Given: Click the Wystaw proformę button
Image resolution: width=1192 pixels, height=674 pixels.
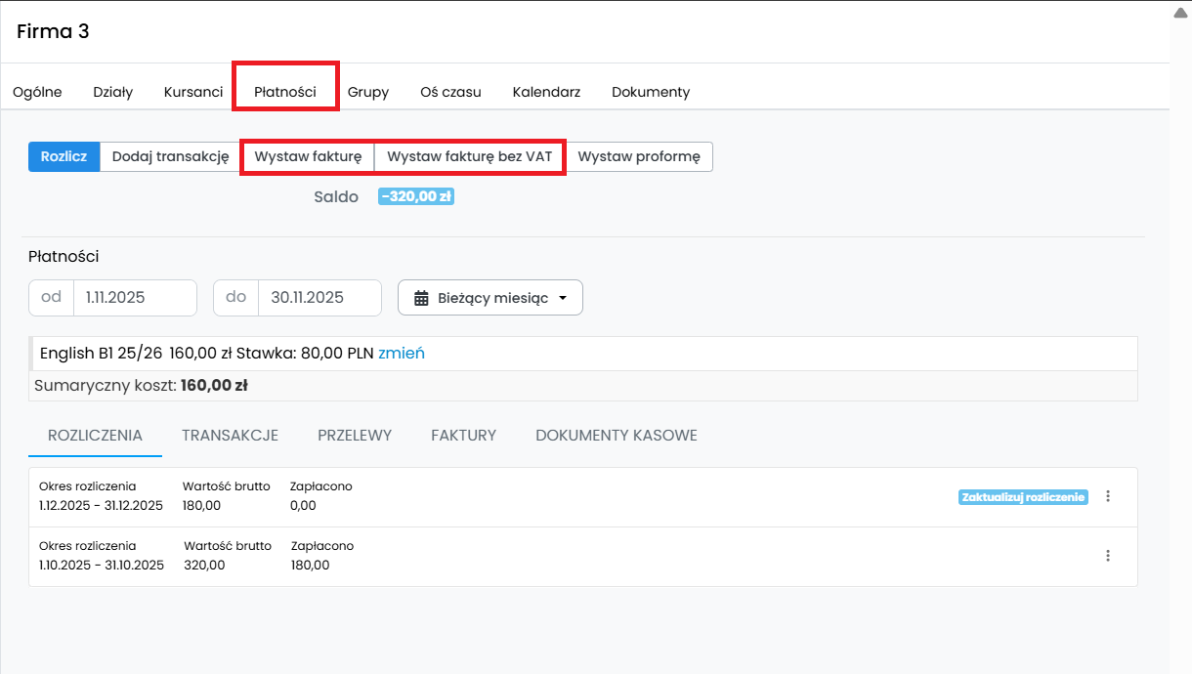Looking at the screenshot, I should (x=639, y=156).
